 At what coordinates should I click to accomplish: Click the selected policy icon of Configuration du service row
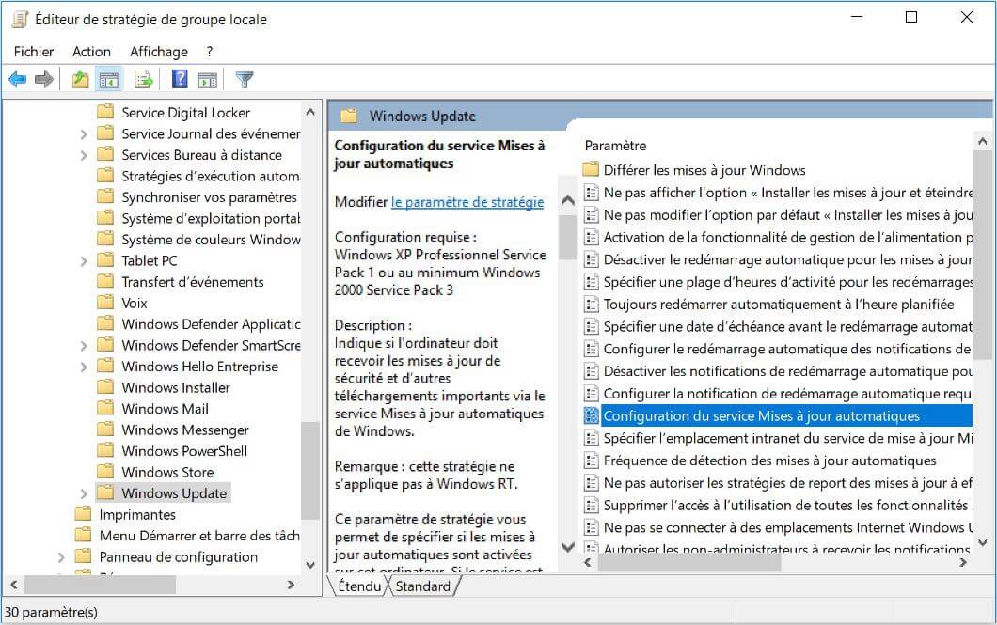(x=592, y=416)
